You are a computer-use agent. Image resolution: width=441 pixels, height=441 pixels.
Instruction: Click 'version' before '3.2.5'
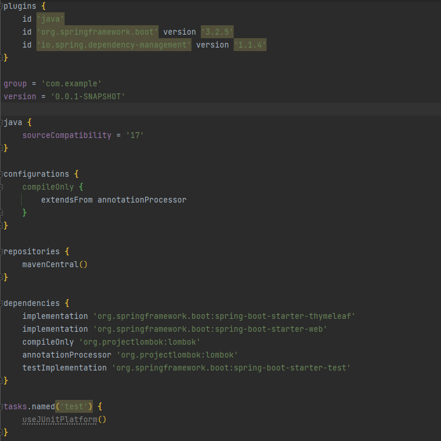point(180,32)
